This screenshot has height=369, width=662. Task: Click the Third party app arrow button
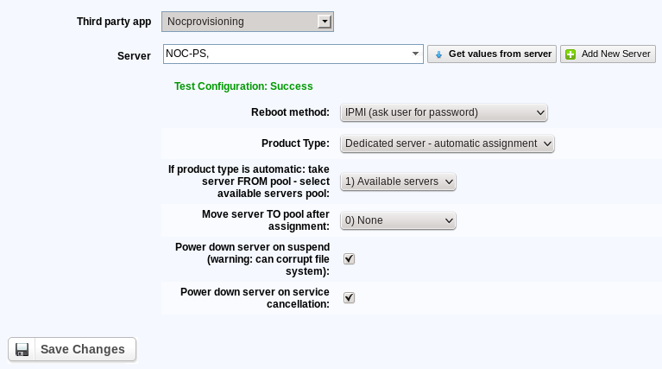(325, 22)
